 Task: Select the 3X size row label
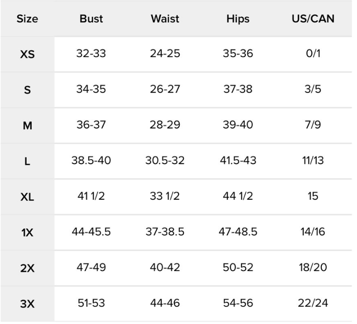(27, 304)
